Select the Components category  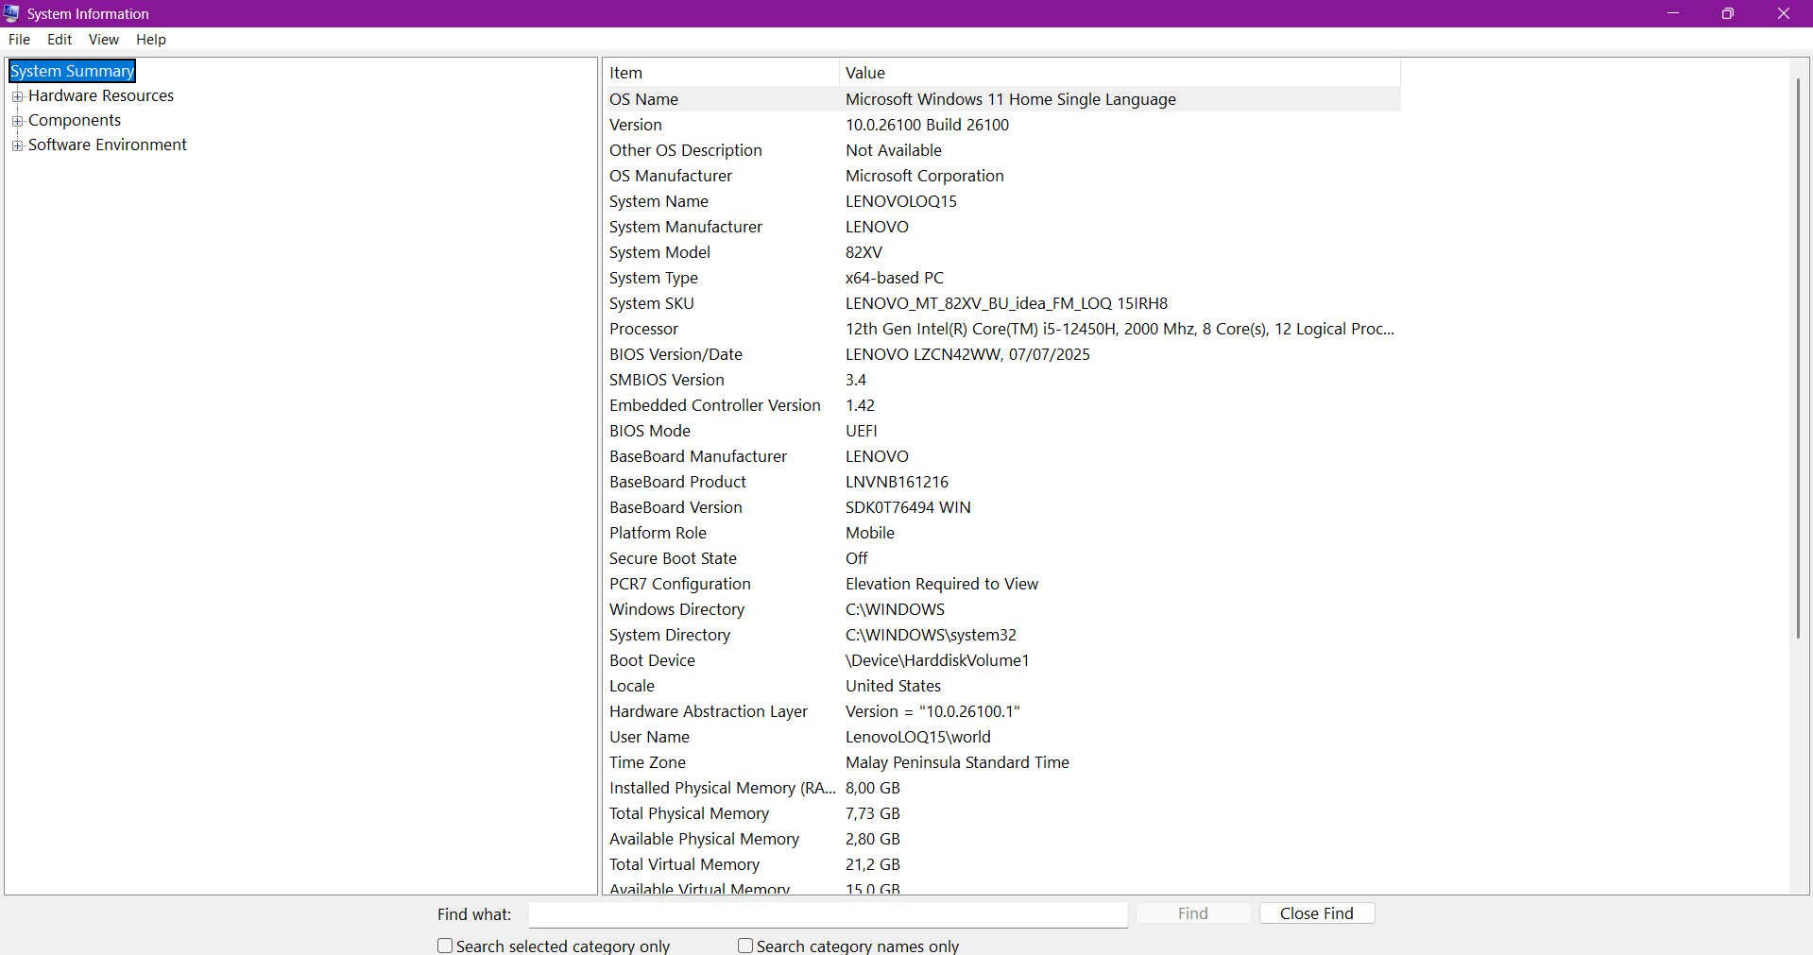[75, 120]
